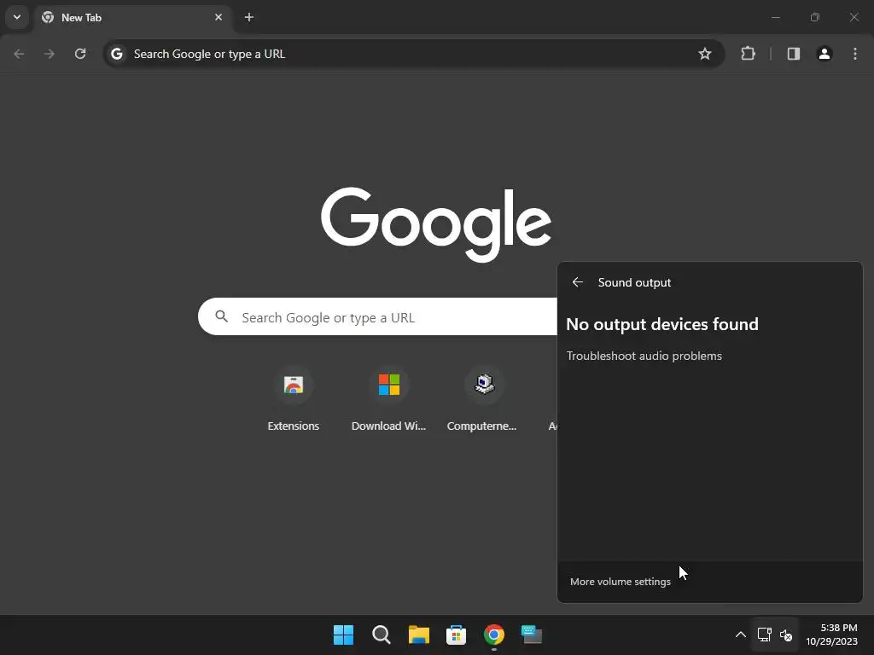Open the Chrome profile avatar
This screenshot has width=874, height=655.
tap(824, 54)
